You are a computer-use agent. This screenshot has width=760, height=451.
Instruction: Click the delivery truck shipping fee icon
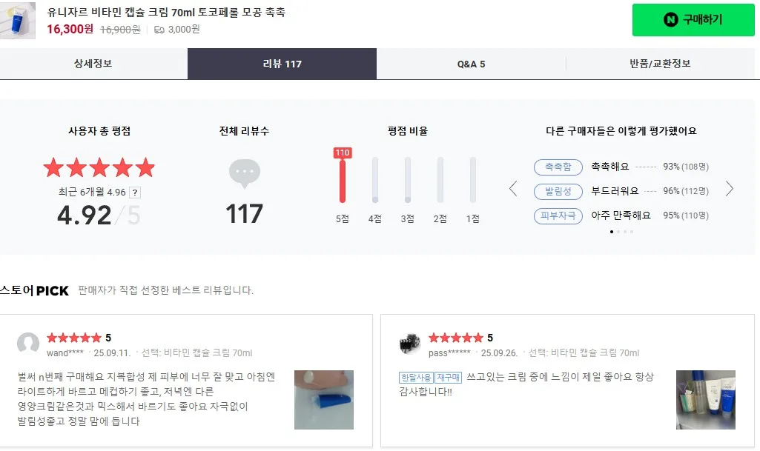pos(159,30)
